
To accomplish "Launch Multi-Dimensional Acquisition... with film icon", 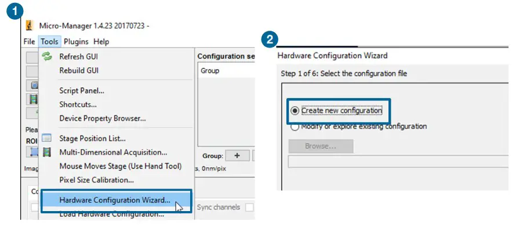I will pyautogui.click(x=47, y=152).
